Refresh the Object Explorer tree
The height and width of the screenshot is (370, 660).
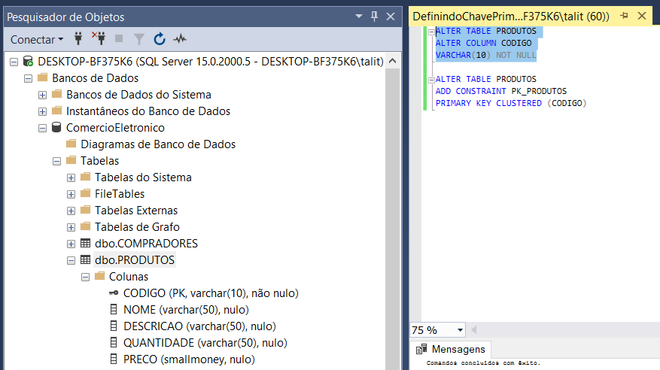(160, 39)
